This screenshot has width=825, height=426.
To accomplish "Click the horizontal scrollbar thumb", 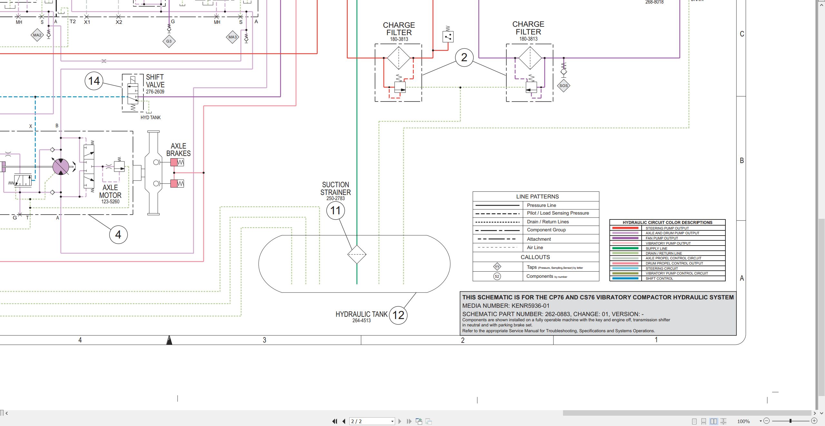I will coord(687,413).
